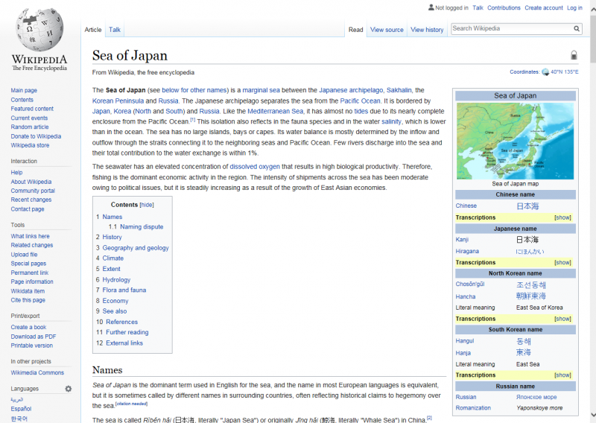Jump to External links in contents
Image resolution: width=596 pixels, height=423 pixels.
tap(124, 343)
